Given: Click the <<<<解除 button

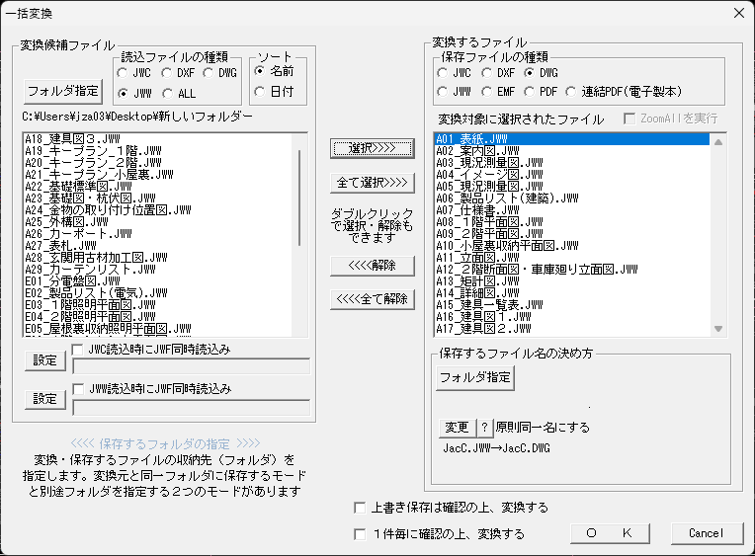Looking at the screenshot, I should point(372,265).
